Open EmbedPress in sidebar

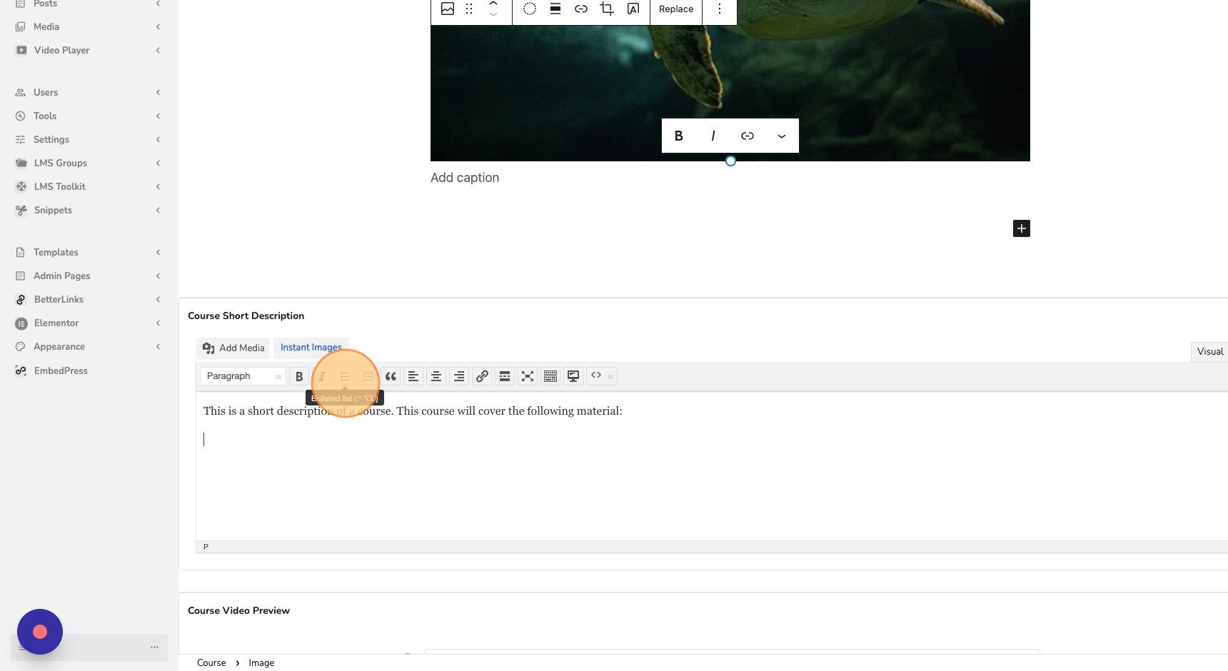point(61,370)
